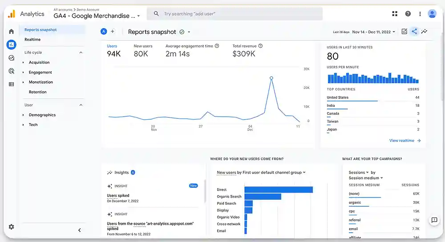This screenshot has width=445, height=242.
Task: Expand the Monetization tree item
Action: tap(23, 82)
